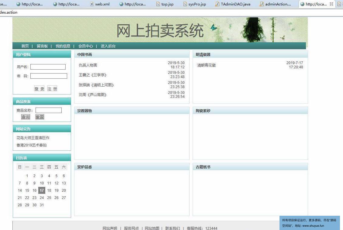Image resolution: width=343 pixels, height=230 pixels.
Task: Click the top.jsp file icon
Action: 158,4
